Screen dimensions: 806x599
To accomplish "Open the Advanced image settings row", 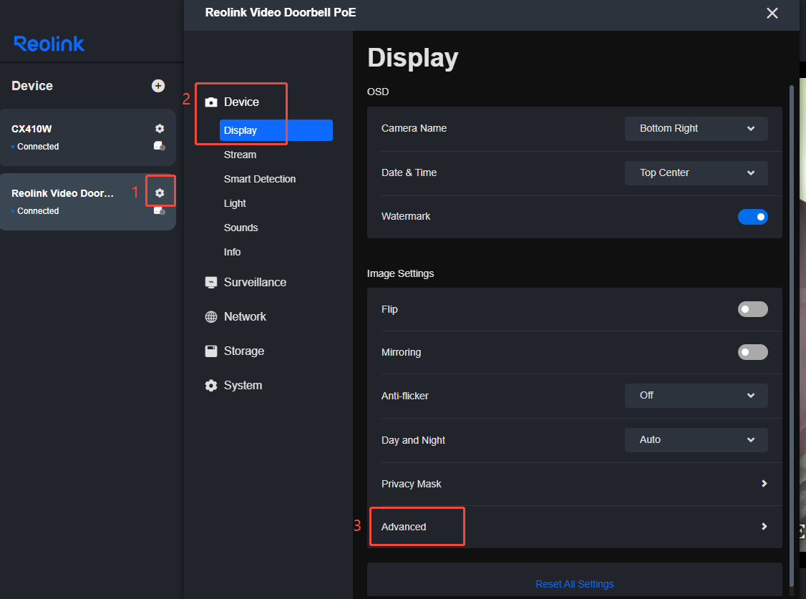I will pyautogui.click(x=574, y=527).
